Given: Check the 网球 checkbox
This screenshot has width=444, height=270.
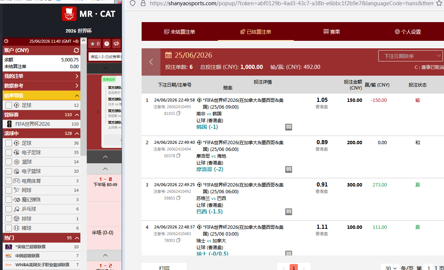Looking at the screenshot, I should point(9,190).
